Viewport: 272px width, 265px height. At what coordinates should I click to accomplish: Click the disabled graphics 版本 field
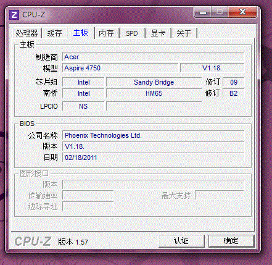[x=153, y=184]
